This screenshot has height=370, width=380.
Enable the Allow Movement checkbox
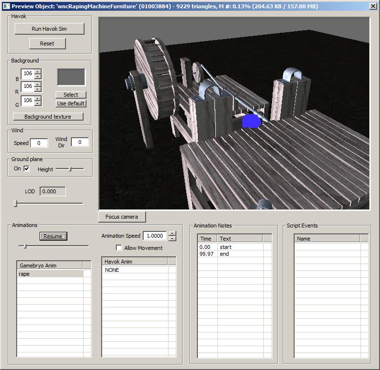click(x=119, y=248)
